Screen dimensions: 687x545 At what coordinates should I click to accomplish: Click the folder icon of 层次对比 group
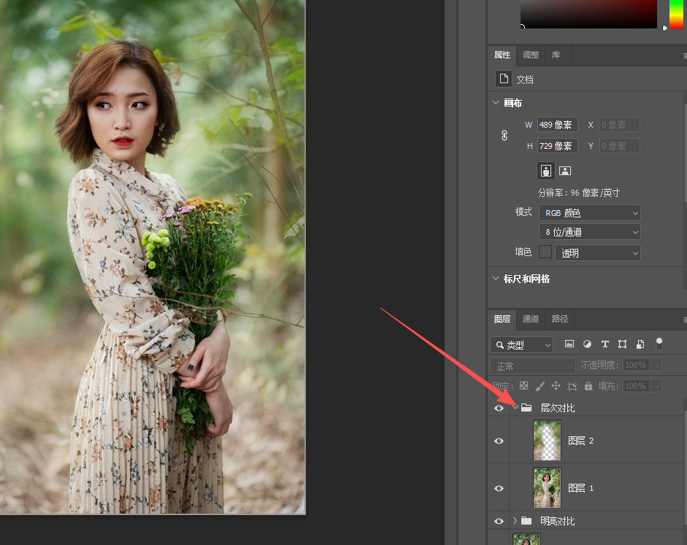pyautogui.click(x=526, y=408)
